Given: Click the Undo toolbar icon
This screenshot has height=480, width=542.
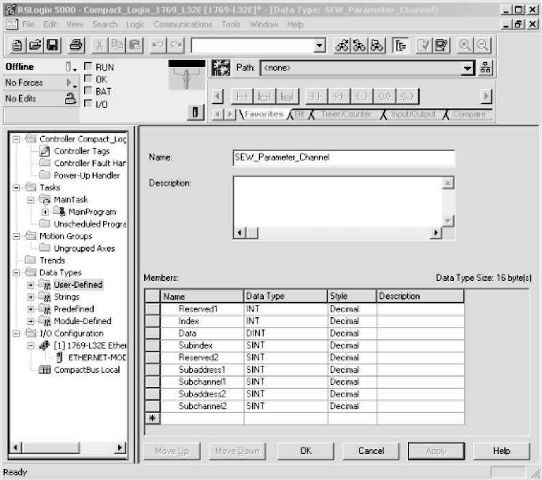Looking at the screenshot, I should tap(158, 45).
